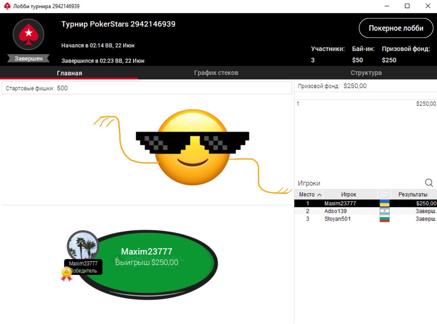Click the winner medal ribbon icon
The height and width of the screenshot is (324, 437).
pos(66,274)
